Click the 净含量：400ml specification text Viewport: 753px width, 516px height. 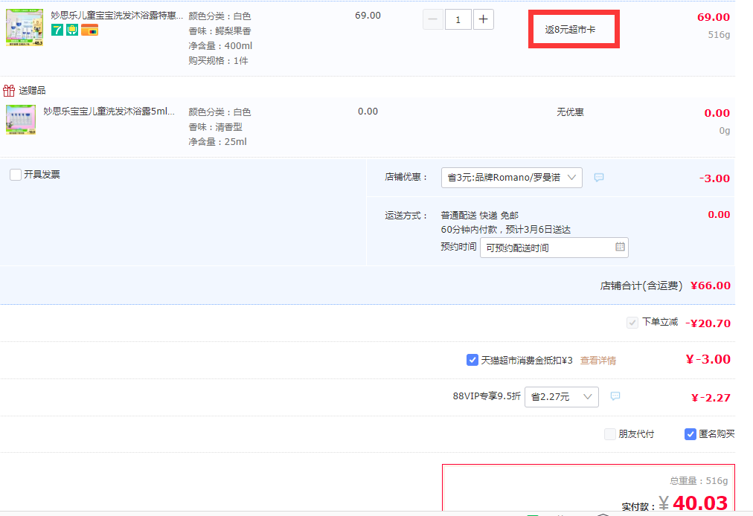(220, 45)
